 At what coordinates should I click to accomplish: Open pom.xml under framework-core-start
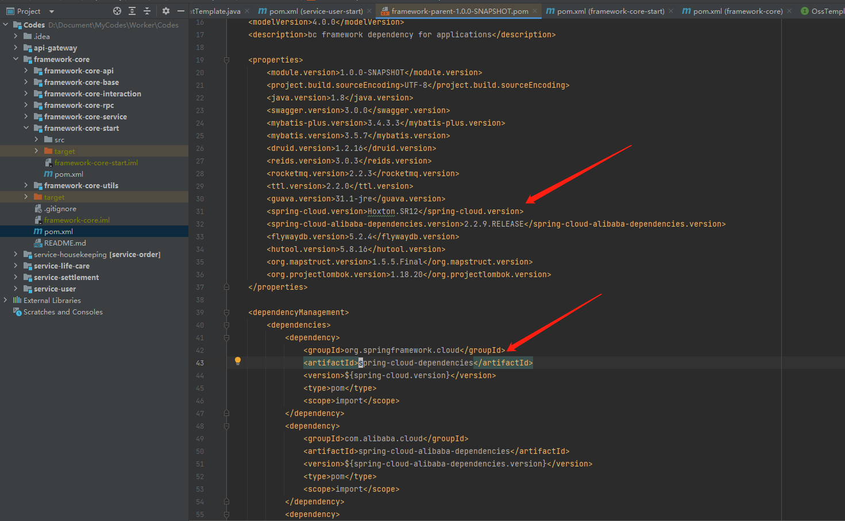pyautogui.click(x=69, y=174)
